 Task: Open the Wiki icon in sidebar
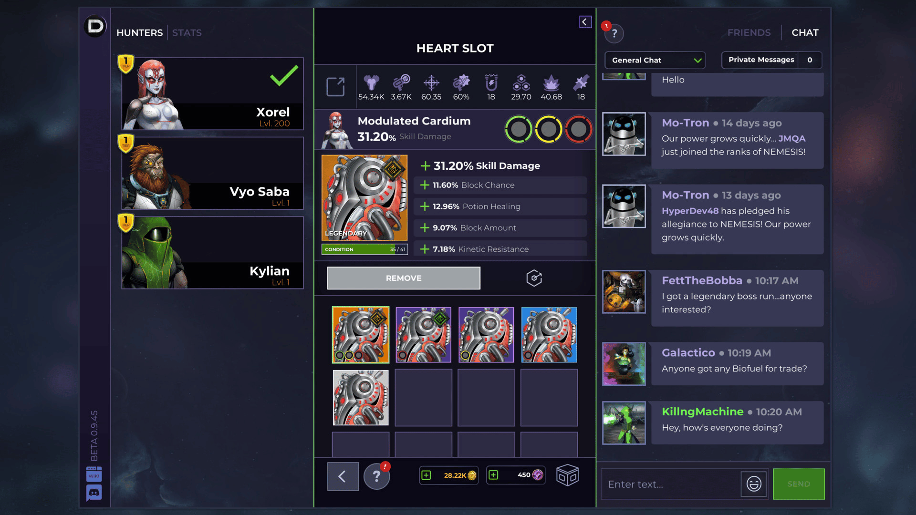(x=94, y=474)
